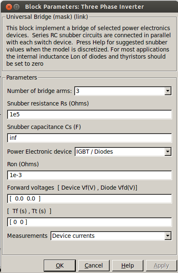Confirm settings with the OK button
Screen dimensions: 178x273
click(60, 265)
